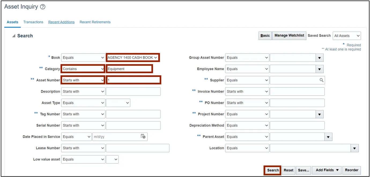
Task: Click the Description text input field
Action: pyautogui.click(x=133, y=92)
